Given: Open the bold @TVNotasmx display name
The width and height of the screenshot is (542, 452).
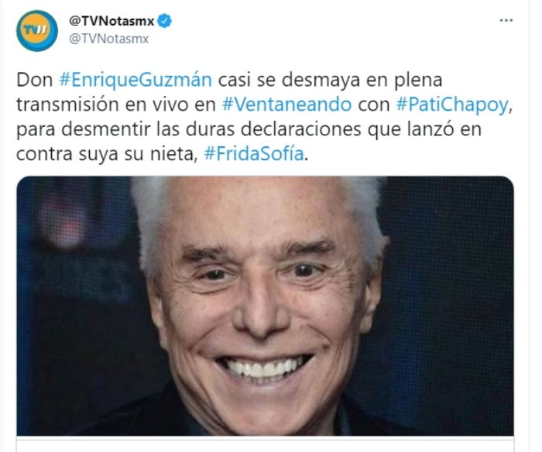Looking at the screenshot, I should click(x=111, y=21).
